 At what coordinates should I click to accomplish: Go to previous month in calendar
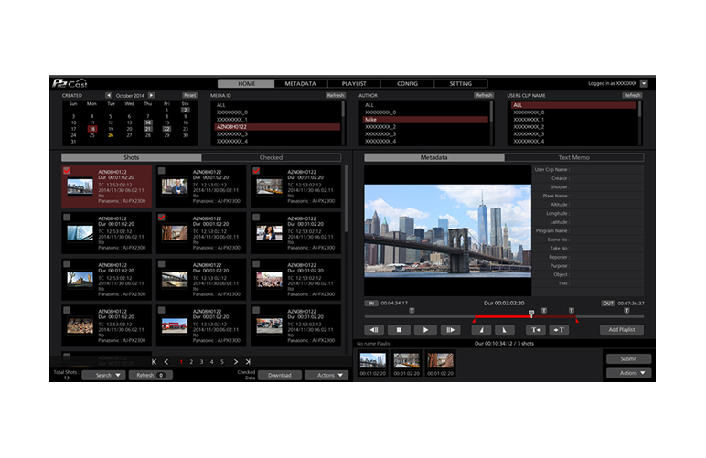[109, 95]
